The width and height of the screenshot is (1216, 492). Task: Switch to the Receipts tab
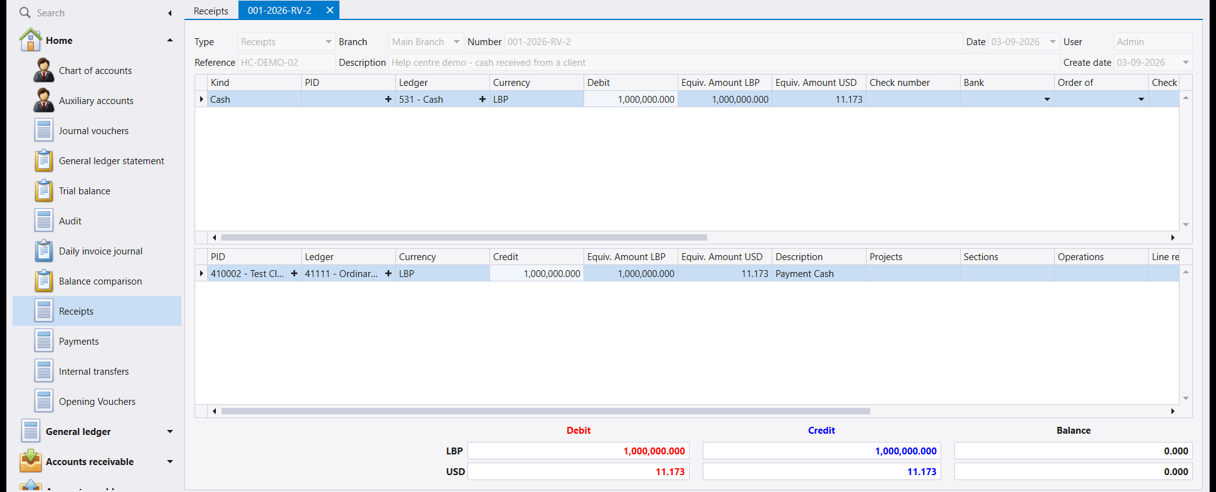[211, 11]
